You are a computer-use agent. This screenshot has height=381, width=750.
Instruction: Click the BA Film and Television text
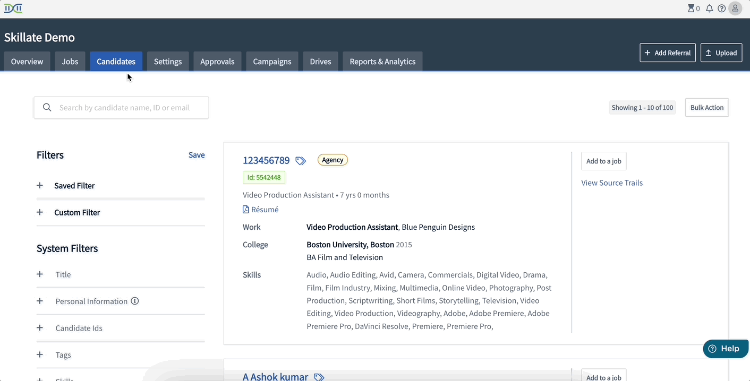[345, 257]
